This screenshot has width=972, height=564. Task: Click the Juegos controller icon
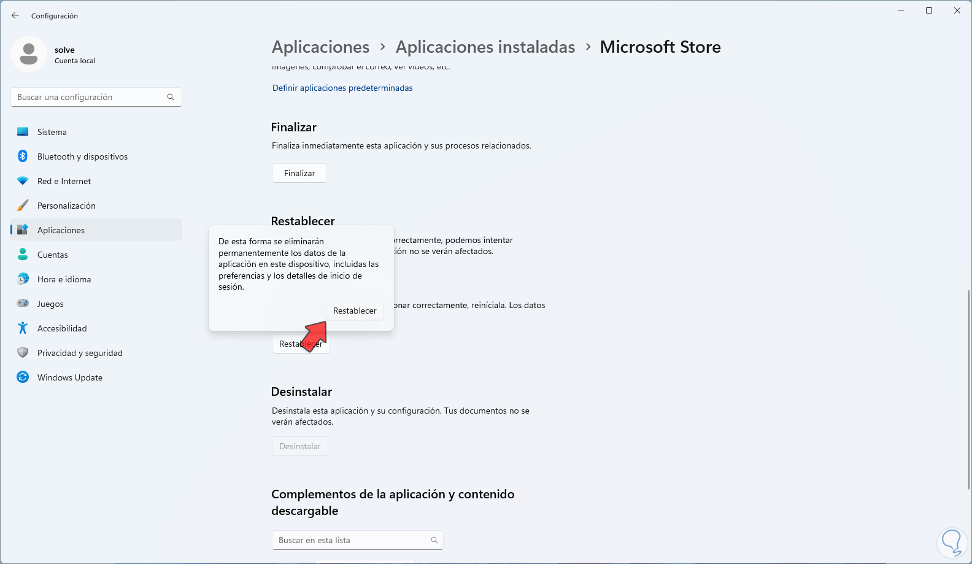(23, 304)
